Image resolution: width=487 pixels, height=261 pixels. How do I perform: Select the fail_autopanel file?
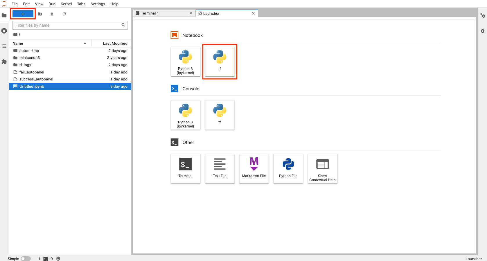pyautogui.click(x=70, y=72)
